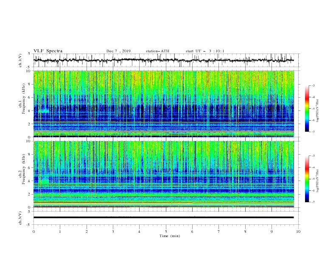The height and width of the screenshot is (260, 336).
Task: Click the ch.3 flat black trace
Action: click(x=163, y=218)
